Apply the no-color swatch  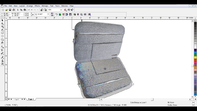(195, 21)
